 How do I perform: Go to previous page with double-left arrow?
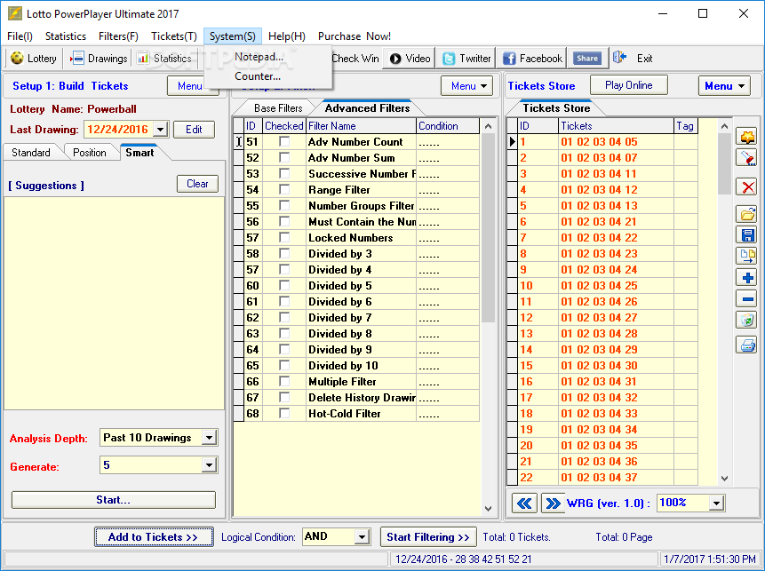(524, 504)
